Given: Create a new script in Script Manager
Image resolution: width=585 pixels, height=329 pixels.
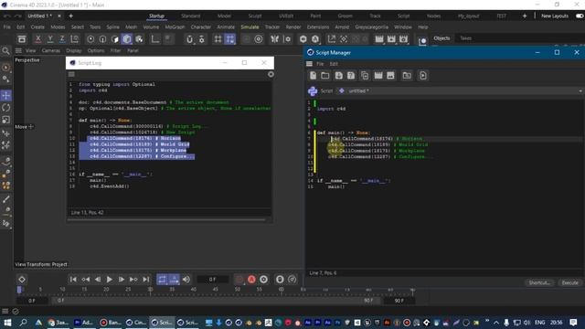Looking at the screenshot, I should (313, 76).
